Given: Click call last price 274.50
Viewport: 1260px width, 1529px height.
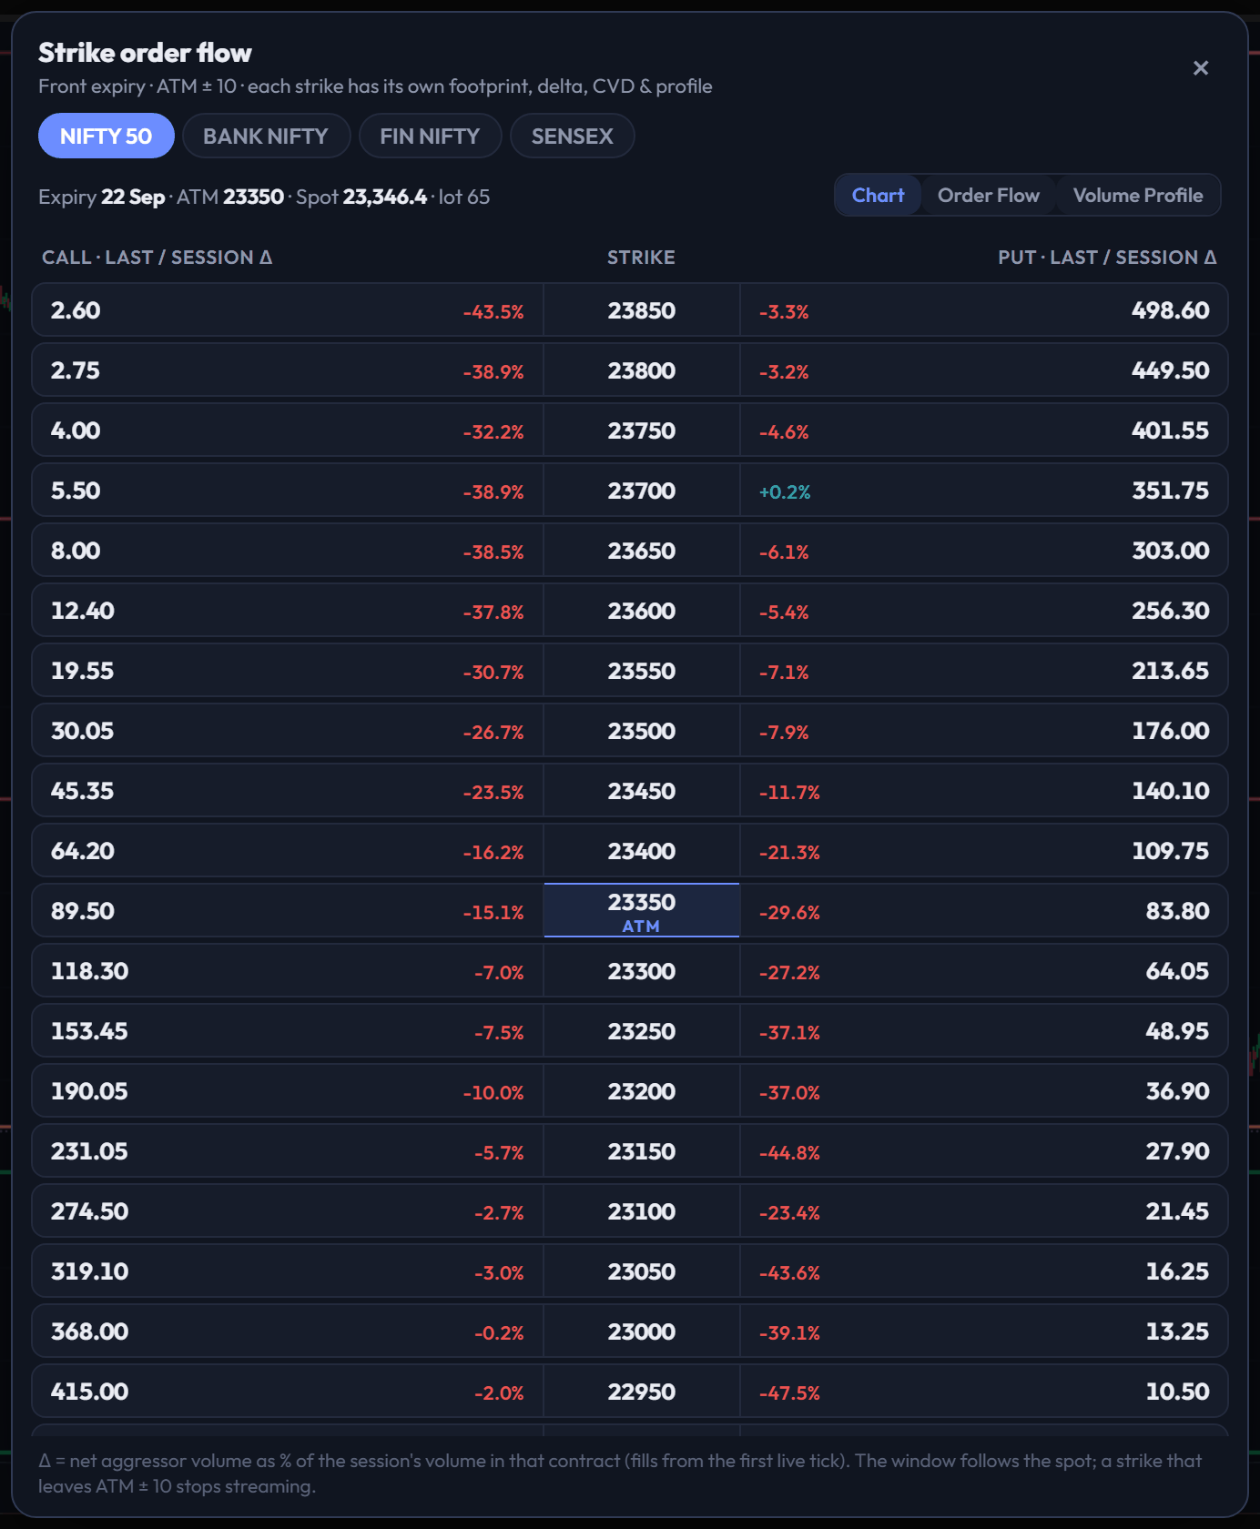Looking at the screenshot, I should (x=90, y=1211).
